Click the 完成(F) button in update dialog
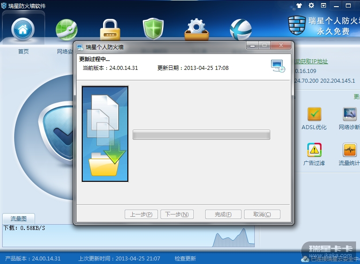The width and height of the screenshot is (360, 264). 223,214
